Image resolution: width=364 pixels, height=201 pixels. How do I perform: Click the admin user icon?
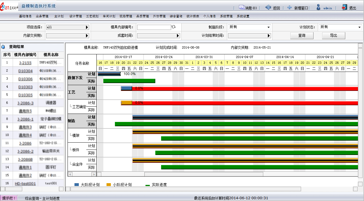point(318,7)
